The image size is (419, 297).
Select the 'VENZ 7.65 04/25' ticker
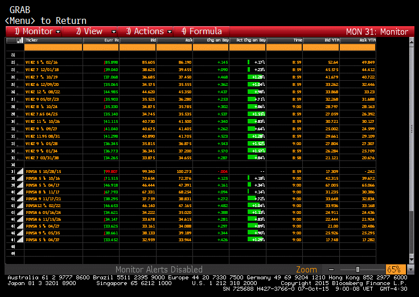coord(42,114)
